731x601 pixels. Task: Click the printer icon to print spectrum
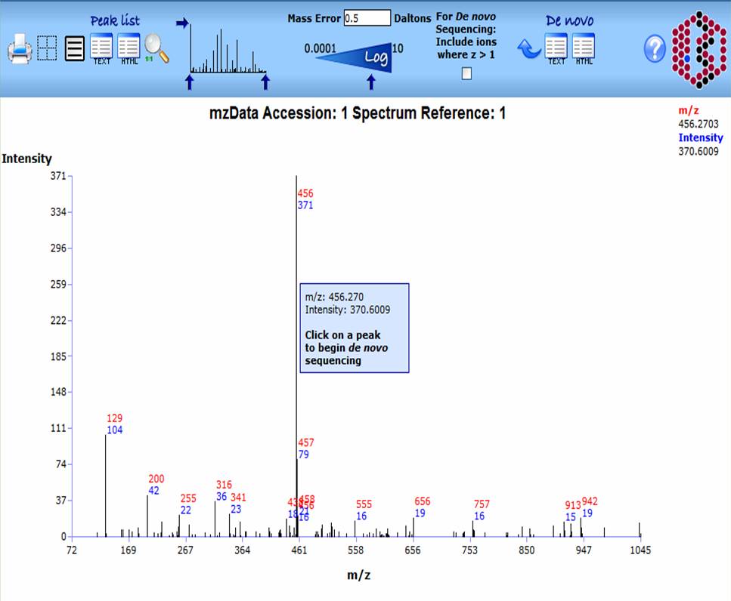tap(20, 51)
